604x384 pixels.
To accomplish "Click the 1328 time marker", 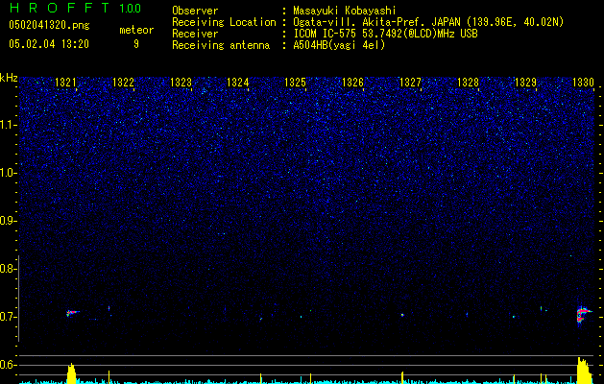I will coord(468,82).
